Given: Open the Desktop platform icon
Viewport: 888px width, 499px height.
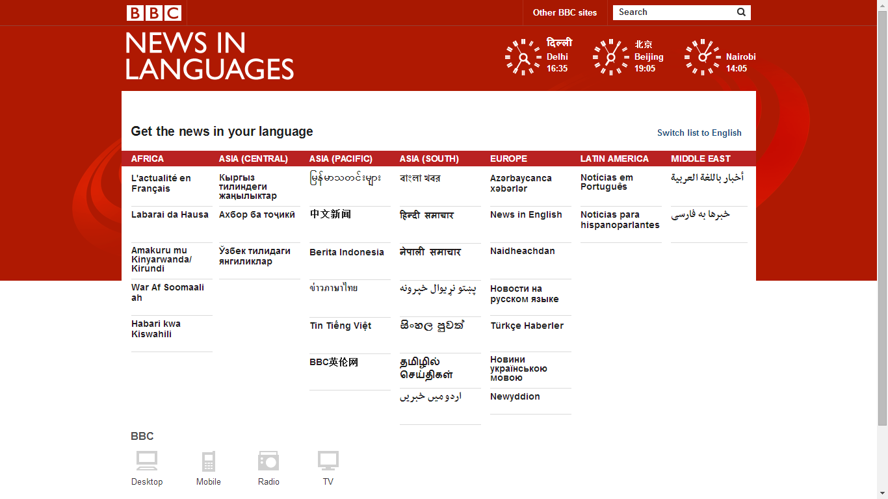Looking at the screenshot, I should click(x=147, y=461).
